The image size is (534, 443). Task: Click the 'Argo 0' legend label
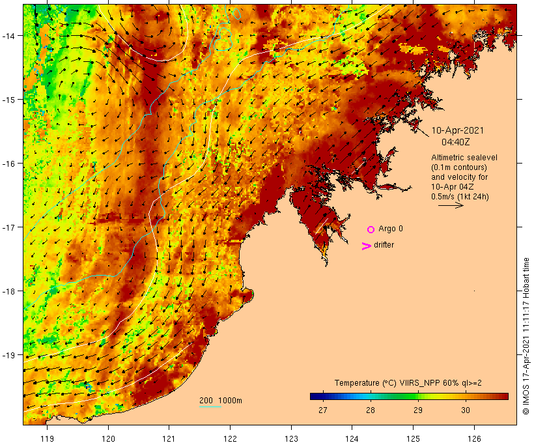(391, 229)
